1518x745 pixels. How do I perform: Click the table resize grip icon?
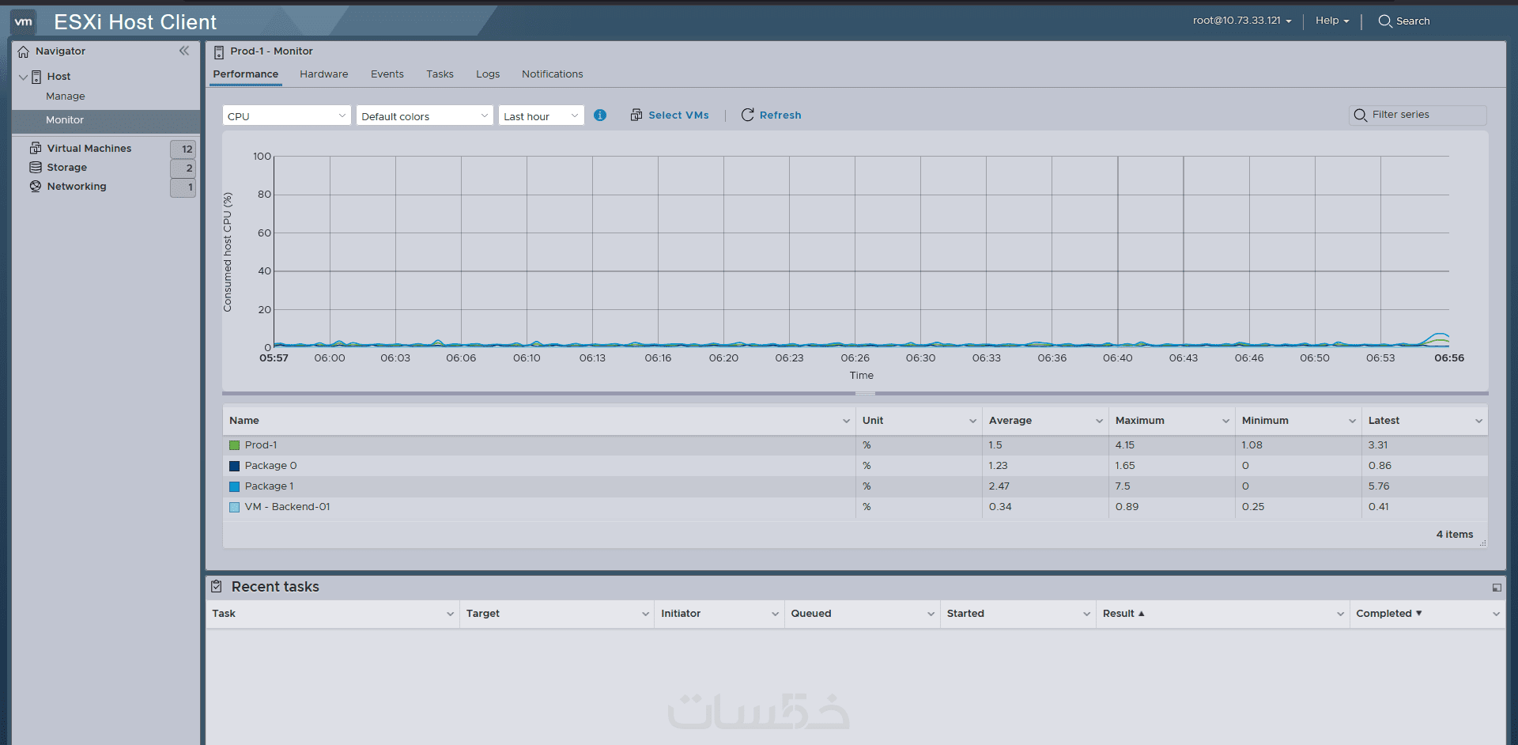click(x=1482, y=543)
